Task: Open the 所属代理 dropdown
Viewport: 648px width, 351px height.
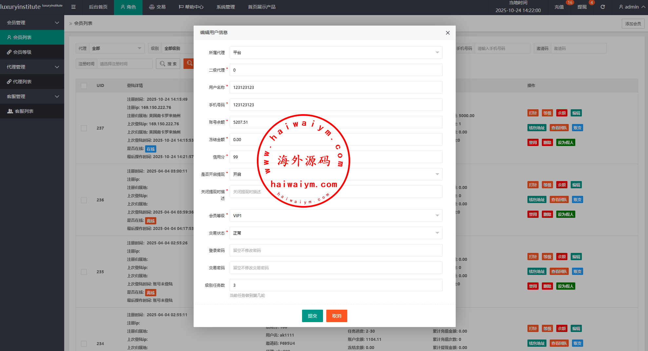Action: [x=336, y=52]
